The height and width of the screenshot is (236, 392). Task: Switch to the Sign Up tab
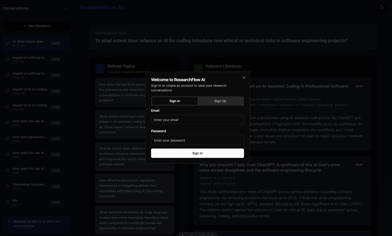pyautogui.click(x=220, y=101)
